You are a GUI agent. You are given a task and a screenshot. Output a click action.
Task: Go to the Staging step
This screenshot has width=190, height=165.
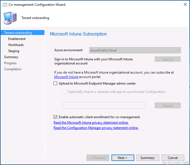[14, 51]
